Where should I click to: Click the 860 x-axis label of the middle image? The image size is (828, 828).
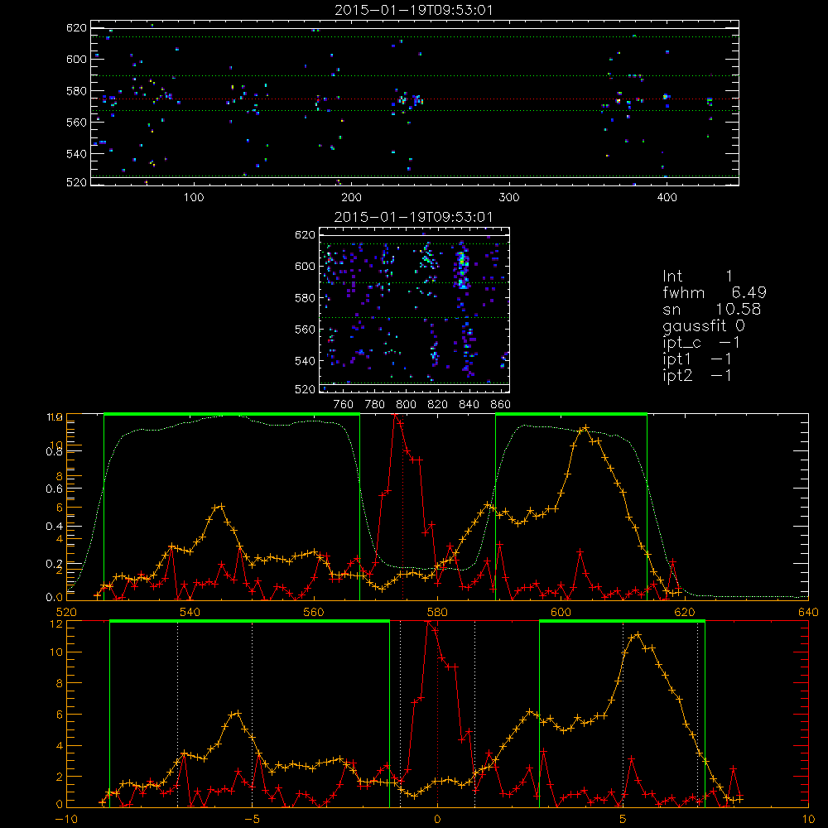[501, 405]
